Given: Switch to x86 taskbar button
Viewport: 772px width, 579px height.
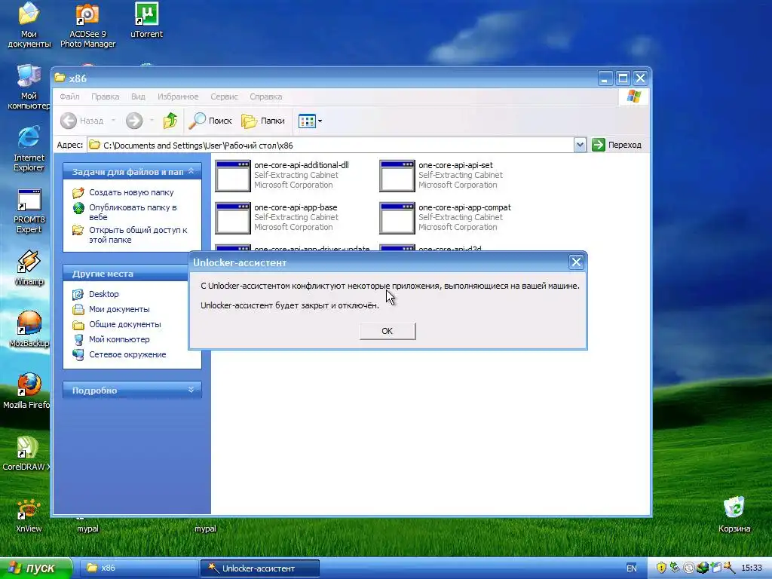Looking at the screenshot, I should [139, 568].
